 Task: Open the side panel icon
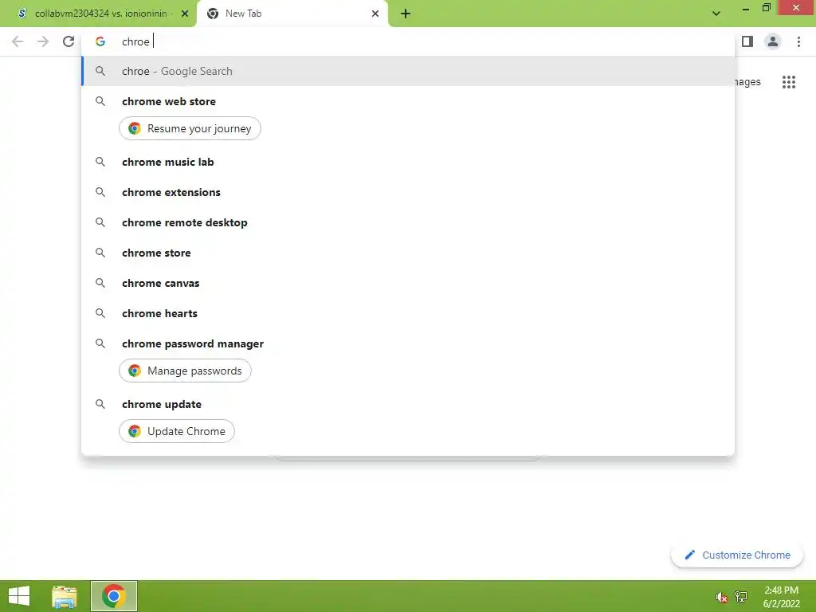coord(747,41)
